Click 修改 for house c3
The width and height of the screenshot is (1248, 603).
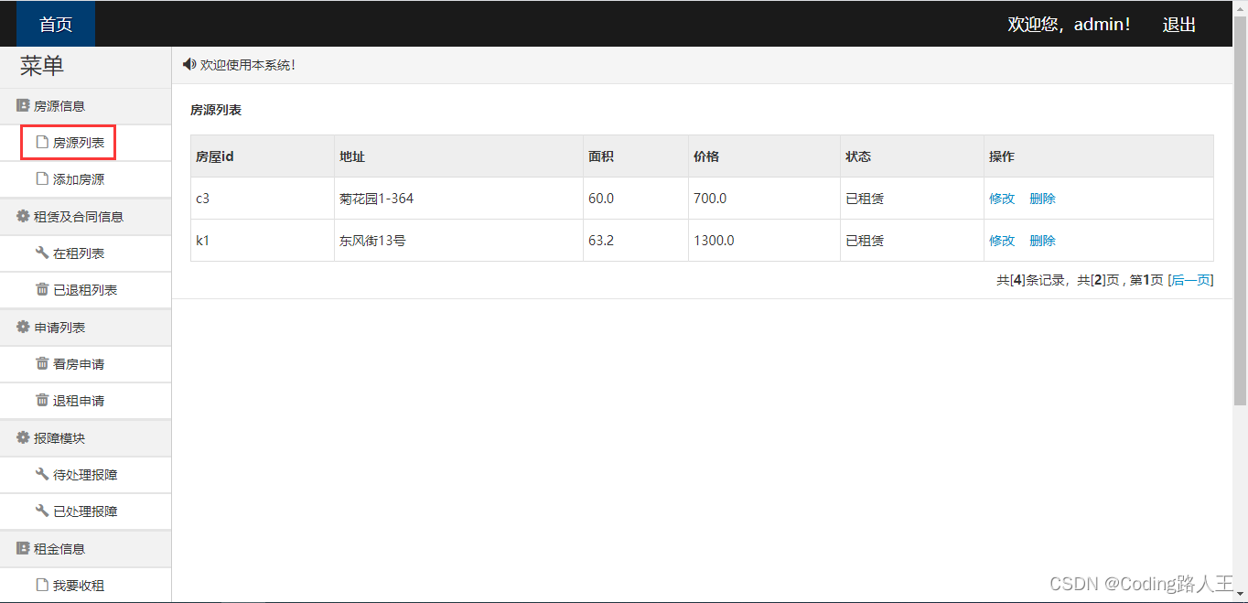tap(1002, 199)
